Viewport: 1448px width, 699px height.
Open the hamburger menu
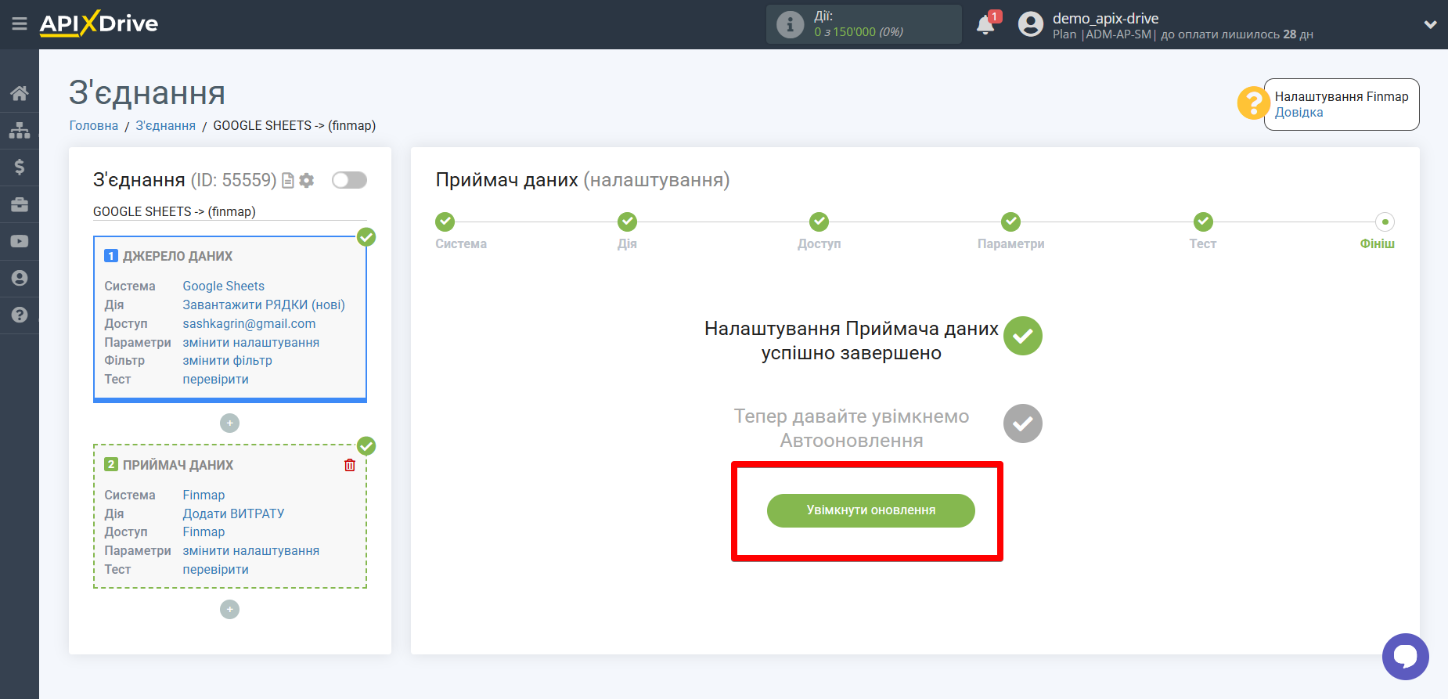point(20,24)
